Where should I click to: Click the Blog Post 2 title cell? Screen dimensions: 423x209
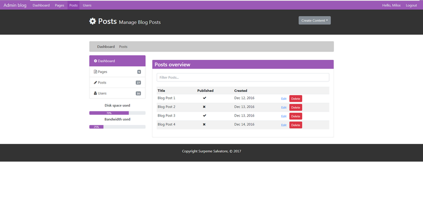pyautogui.click(x=167, y=107)
